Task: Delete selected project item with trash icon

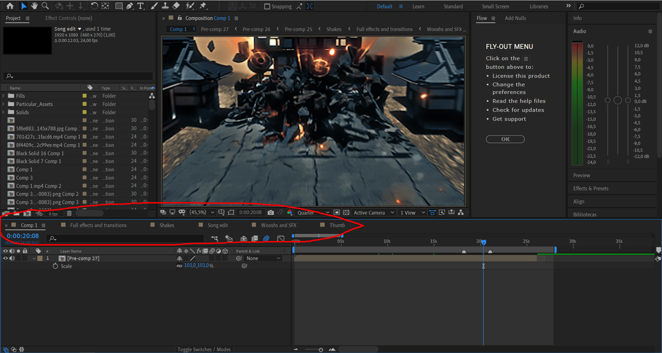Action: tap(69, 213)
